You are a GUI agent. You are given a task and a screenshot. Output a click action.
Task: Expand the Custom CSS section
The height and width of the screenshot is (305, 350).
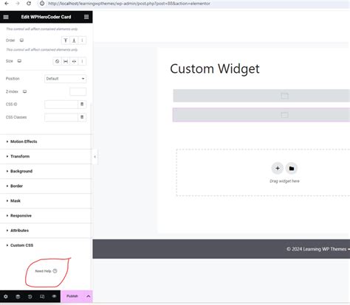46,245
